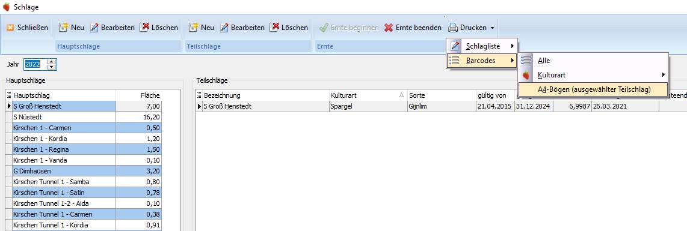Select the S Nüstedt row
The image size is (687, 231).
83,117
